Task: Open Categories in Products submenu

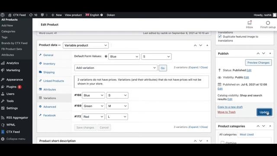Action: (8, 31)
